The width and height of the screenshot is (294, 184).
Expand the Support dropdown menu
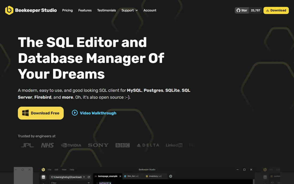pyautogui.click(x=130, y=10)
